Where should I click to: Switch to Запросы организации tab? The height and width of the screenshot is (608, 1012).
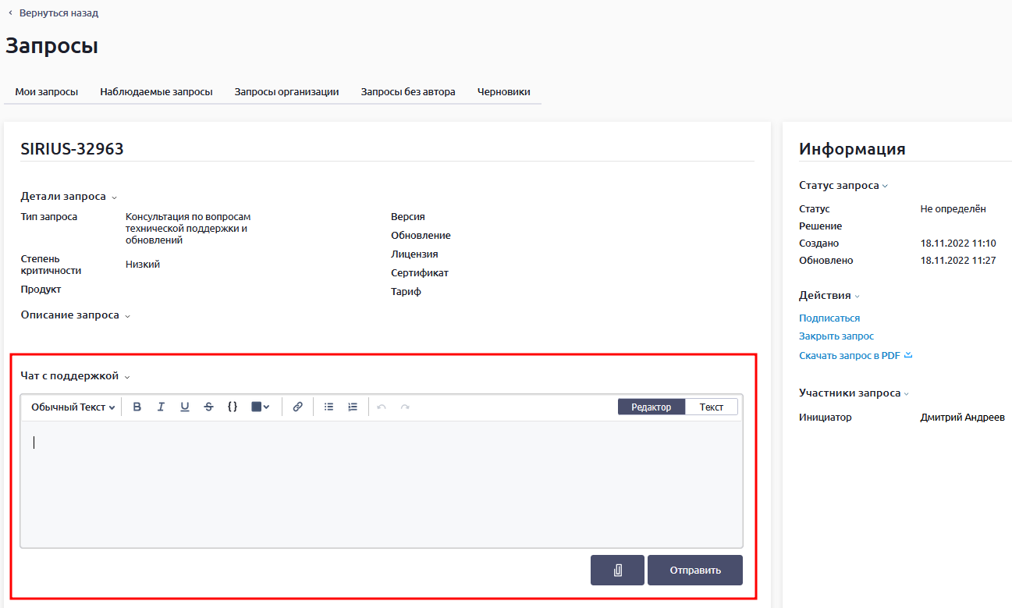[286, 92]
